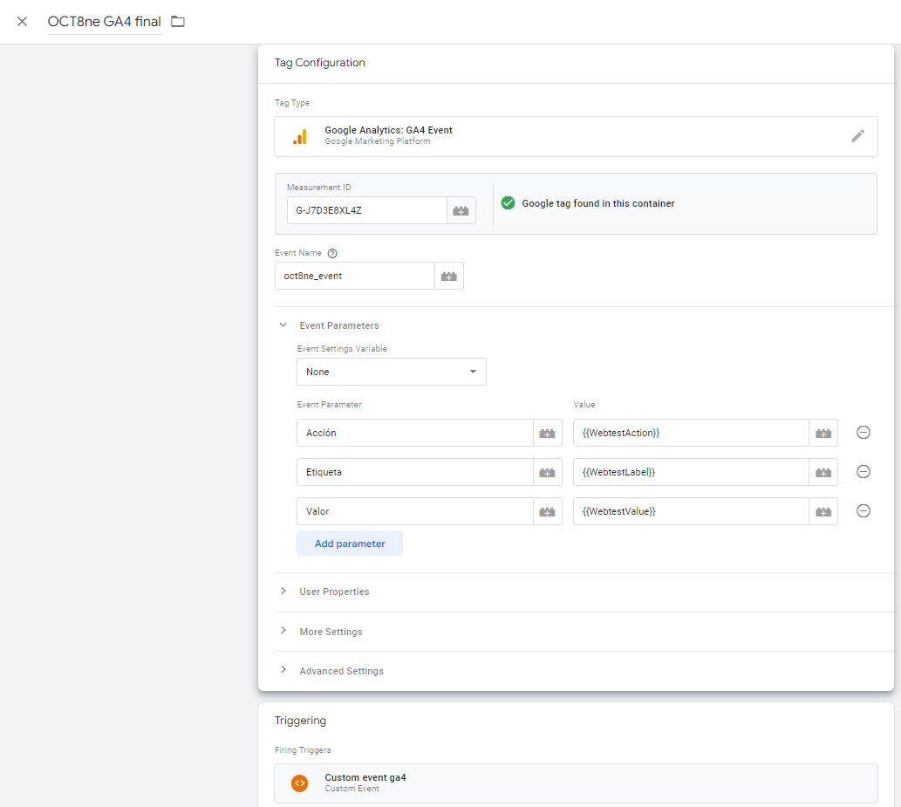Click the variable picker beside Measurement ID
Viewport: 901px width, 807px height.
point(461,211)
